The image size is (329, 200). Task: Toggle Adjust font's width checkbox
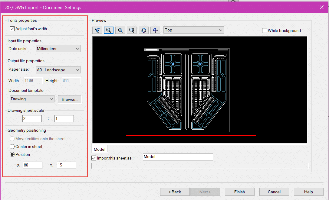pos(12,29)
